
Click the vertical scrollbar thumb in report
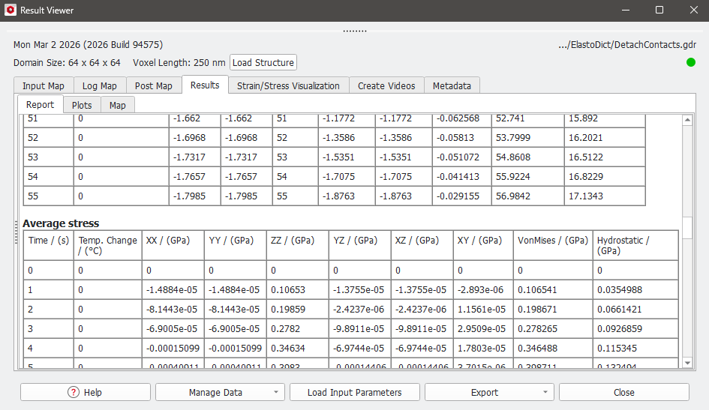pos(687,226)
